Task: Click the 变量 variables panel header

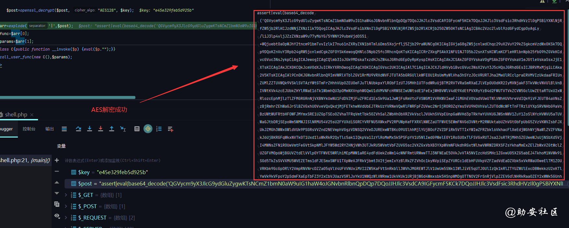Action: pyautogui.click(x=61, y=146)
